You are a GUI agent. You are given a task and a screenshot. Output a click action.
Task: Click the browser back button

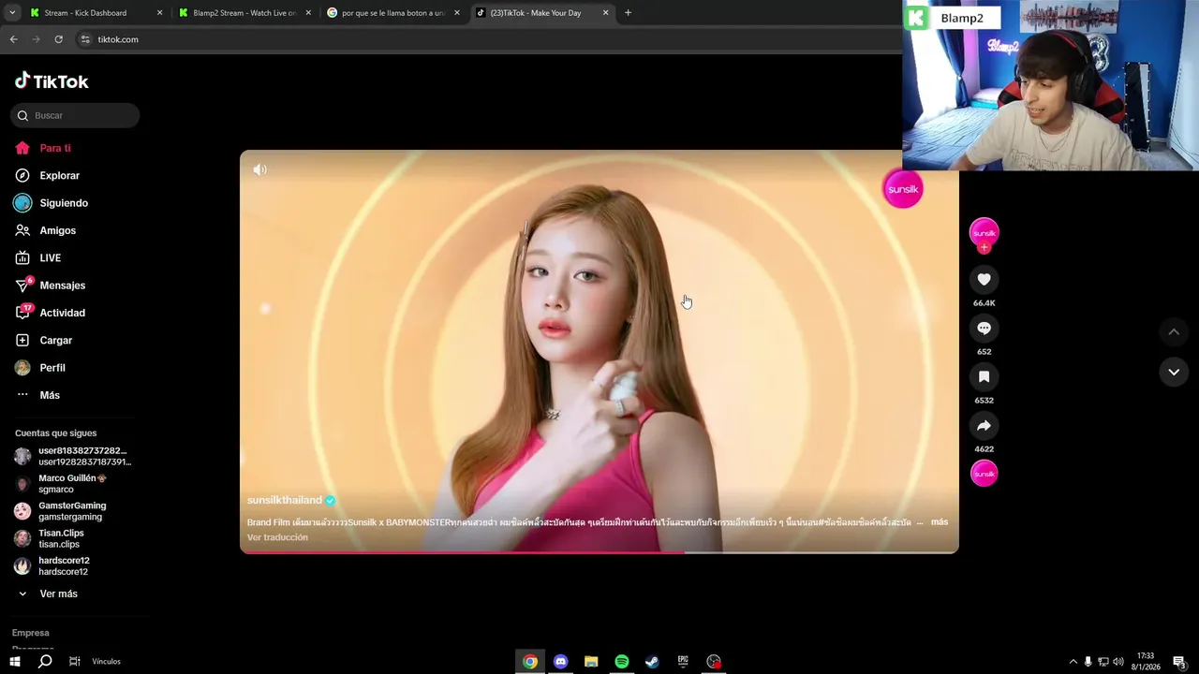click(13, 39)
